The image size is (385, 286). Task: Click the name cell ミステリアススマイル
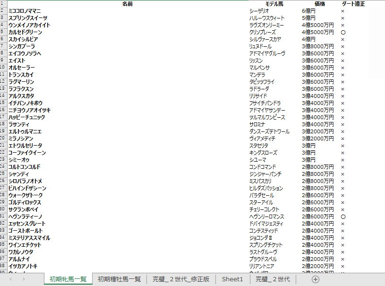coord(128,238)
